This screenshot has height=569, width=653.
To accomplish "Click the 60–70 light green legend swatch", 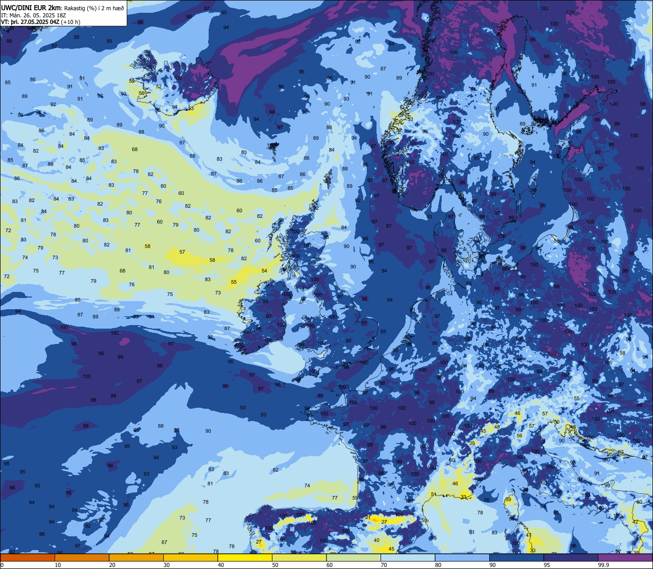I will [354, 557].
